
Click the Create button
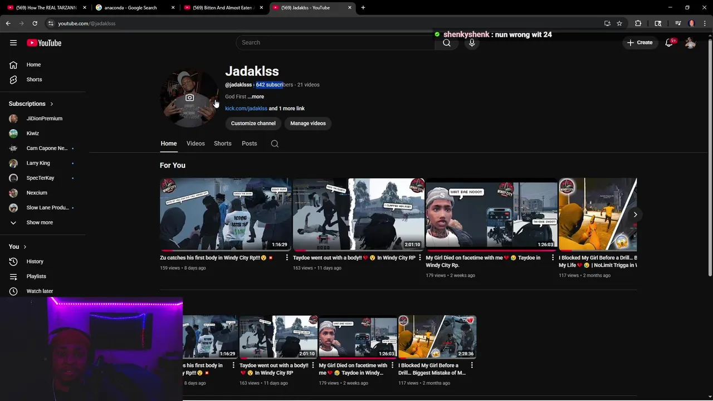pyautogui.click(x=639, y=43)
